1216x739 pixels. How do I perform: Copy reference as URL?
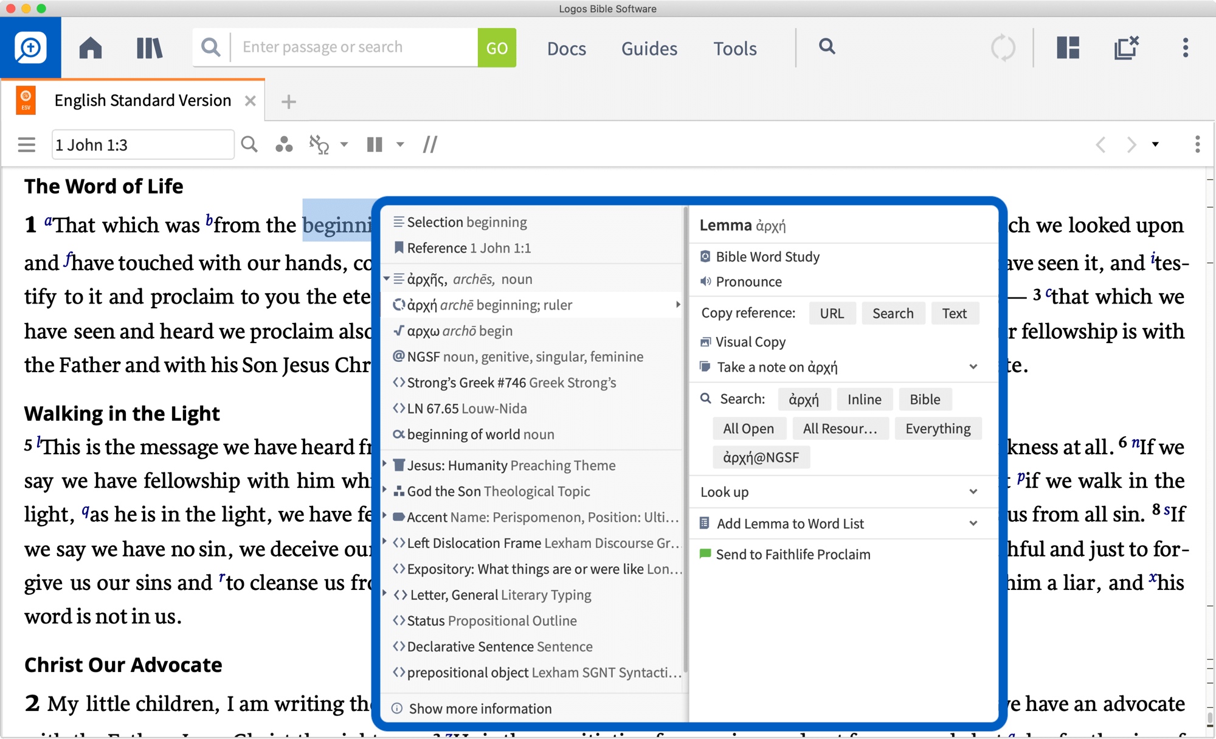point(832,313)
